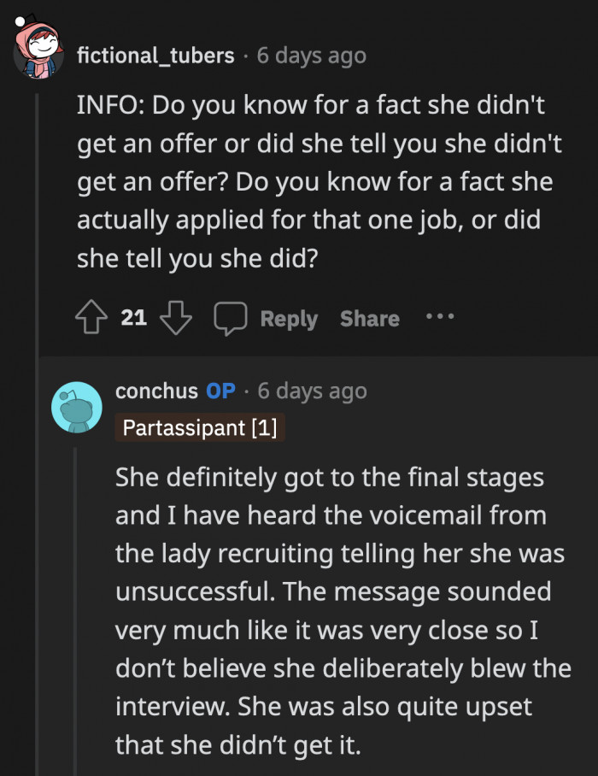Click the speech bubble Reply icon
Viewport: 598px width, 776px height.
point(232,319)
